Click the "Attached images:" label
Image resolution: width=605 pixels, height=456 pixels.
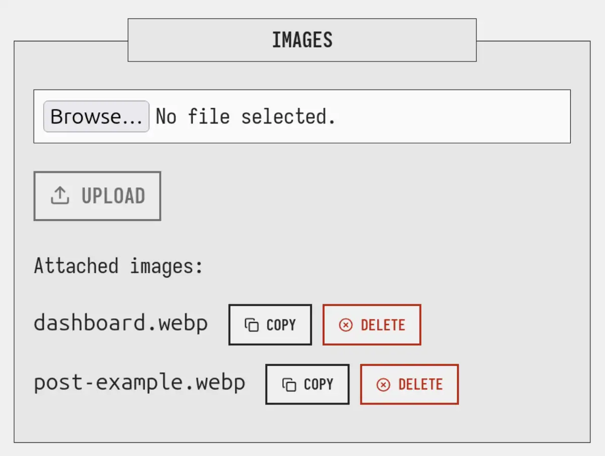point(118,266)
